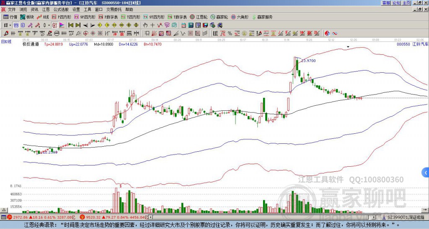Viewport: 429px width, 229px height.
Task: Open the T数字表 tool
Action: point(177,17)
